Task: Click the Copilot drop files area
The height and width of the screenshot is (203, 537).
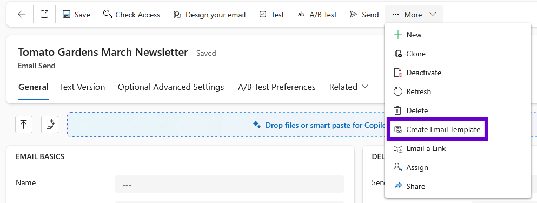Action: click(226, 125)
